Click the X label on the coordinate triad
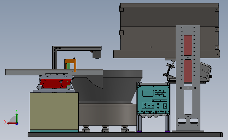Image resolution: width=228 pixels, height=140 pixels. point(5,122)
